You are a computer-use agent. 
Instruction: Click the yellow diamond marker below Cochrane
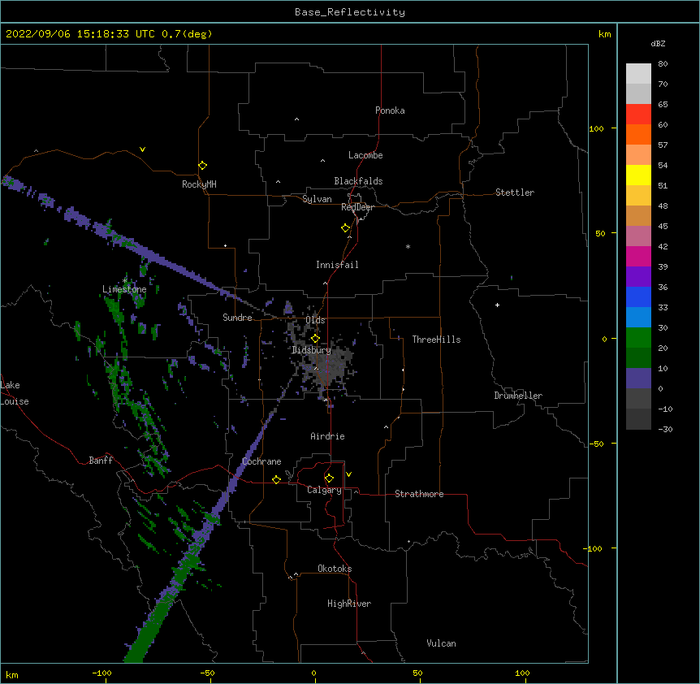[276, 479]
